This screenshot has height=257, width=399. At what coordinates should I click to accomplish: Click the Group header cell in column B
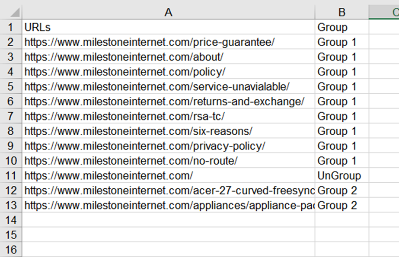pos(342,27)
